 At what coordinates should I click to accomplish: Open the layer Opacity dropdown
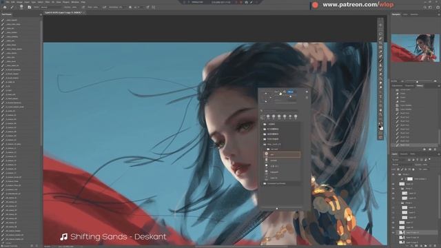426,165
